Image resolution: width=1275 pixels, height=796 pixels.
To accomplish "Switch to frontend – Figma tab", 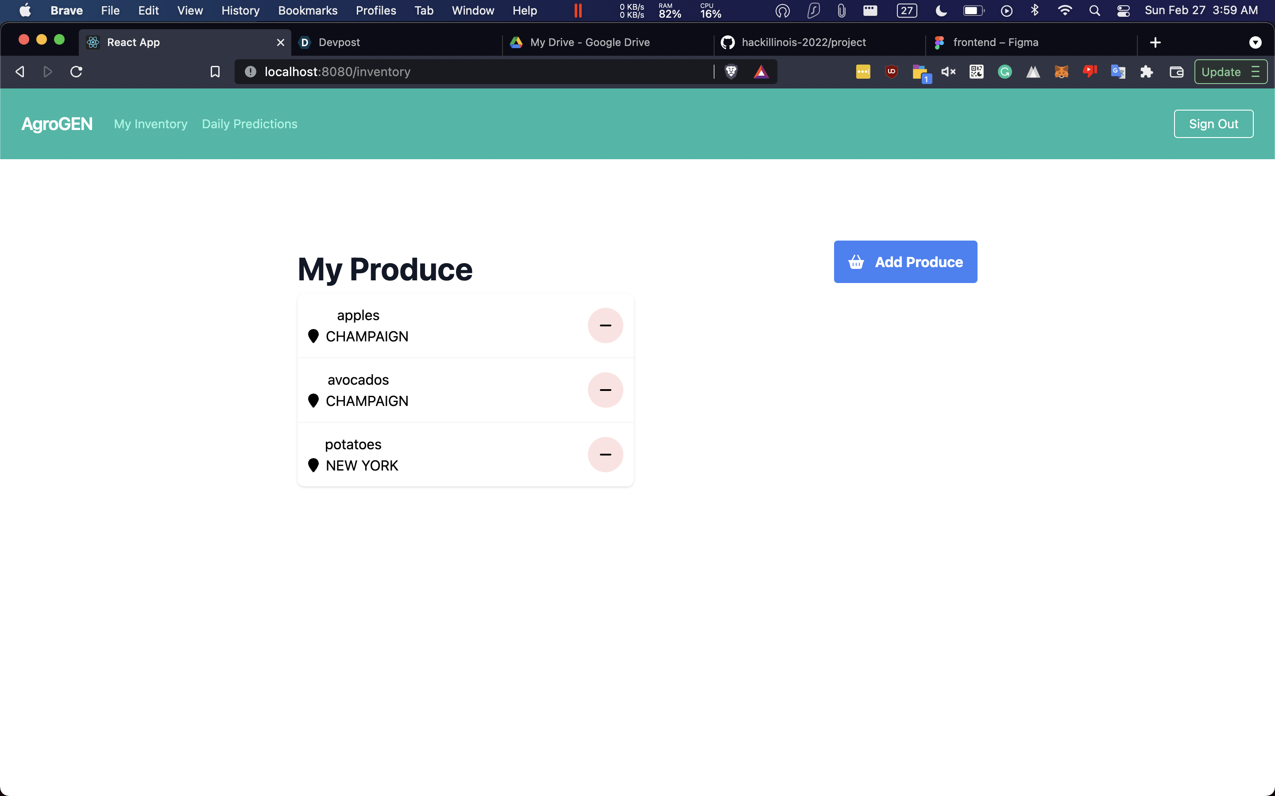I will 995,42.
